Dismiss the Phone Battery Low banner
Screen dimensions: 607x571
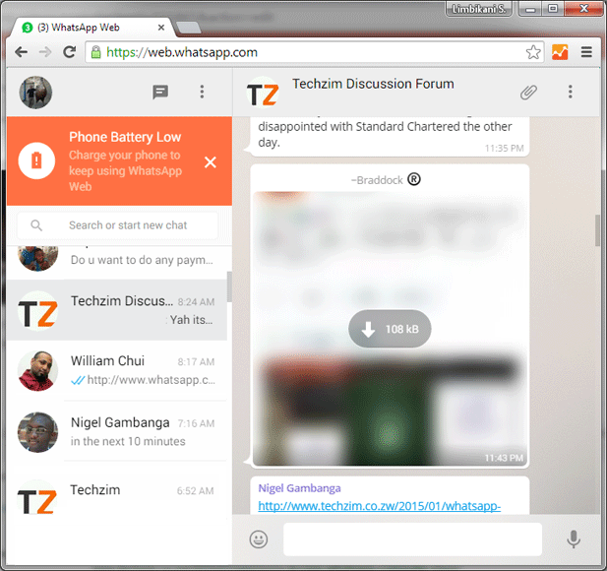click(x=211, y=161)
